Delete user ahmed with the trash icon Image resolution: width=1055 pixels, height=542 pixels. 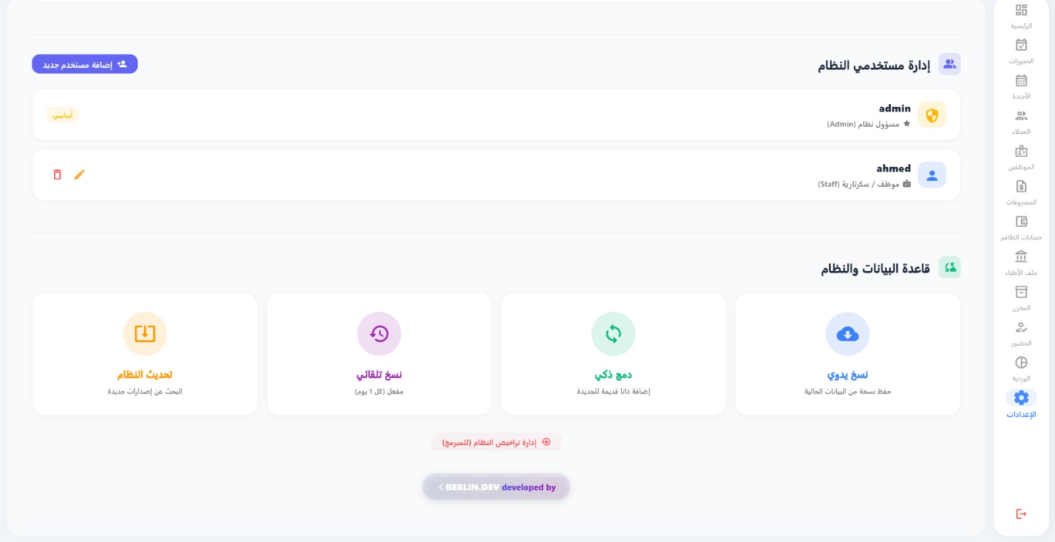(x=57, y=174)
